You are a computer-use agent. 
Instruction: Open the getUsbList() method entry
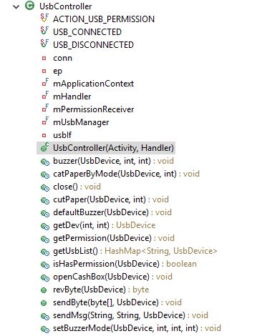click(x=135, y=251)
